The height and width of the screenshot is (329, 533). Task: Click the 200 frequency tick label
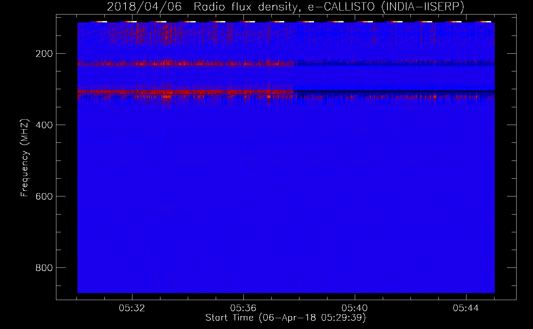tap(44, 54)
